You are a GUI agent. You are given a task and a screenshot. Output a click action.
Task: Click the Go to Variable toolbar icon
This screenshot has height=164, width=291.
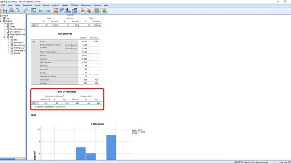[x=68, y=10]
